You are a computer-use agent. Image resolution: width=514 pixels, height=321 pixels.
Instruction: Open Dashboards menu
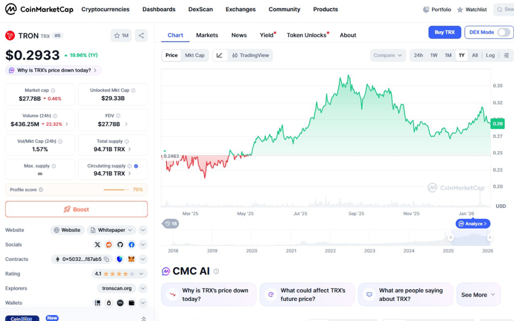[x=159, y=10]
